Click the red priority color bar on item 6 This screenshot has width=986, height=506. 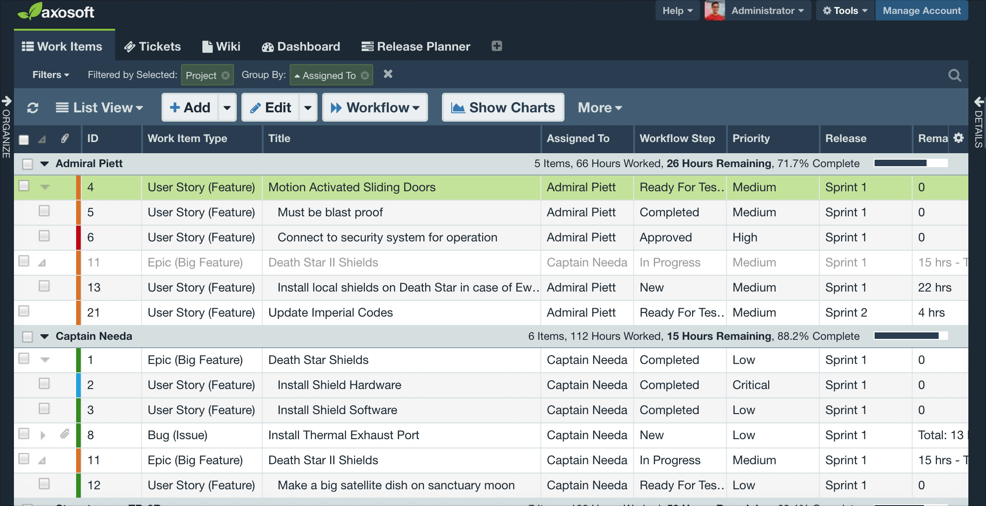(78, 237)
